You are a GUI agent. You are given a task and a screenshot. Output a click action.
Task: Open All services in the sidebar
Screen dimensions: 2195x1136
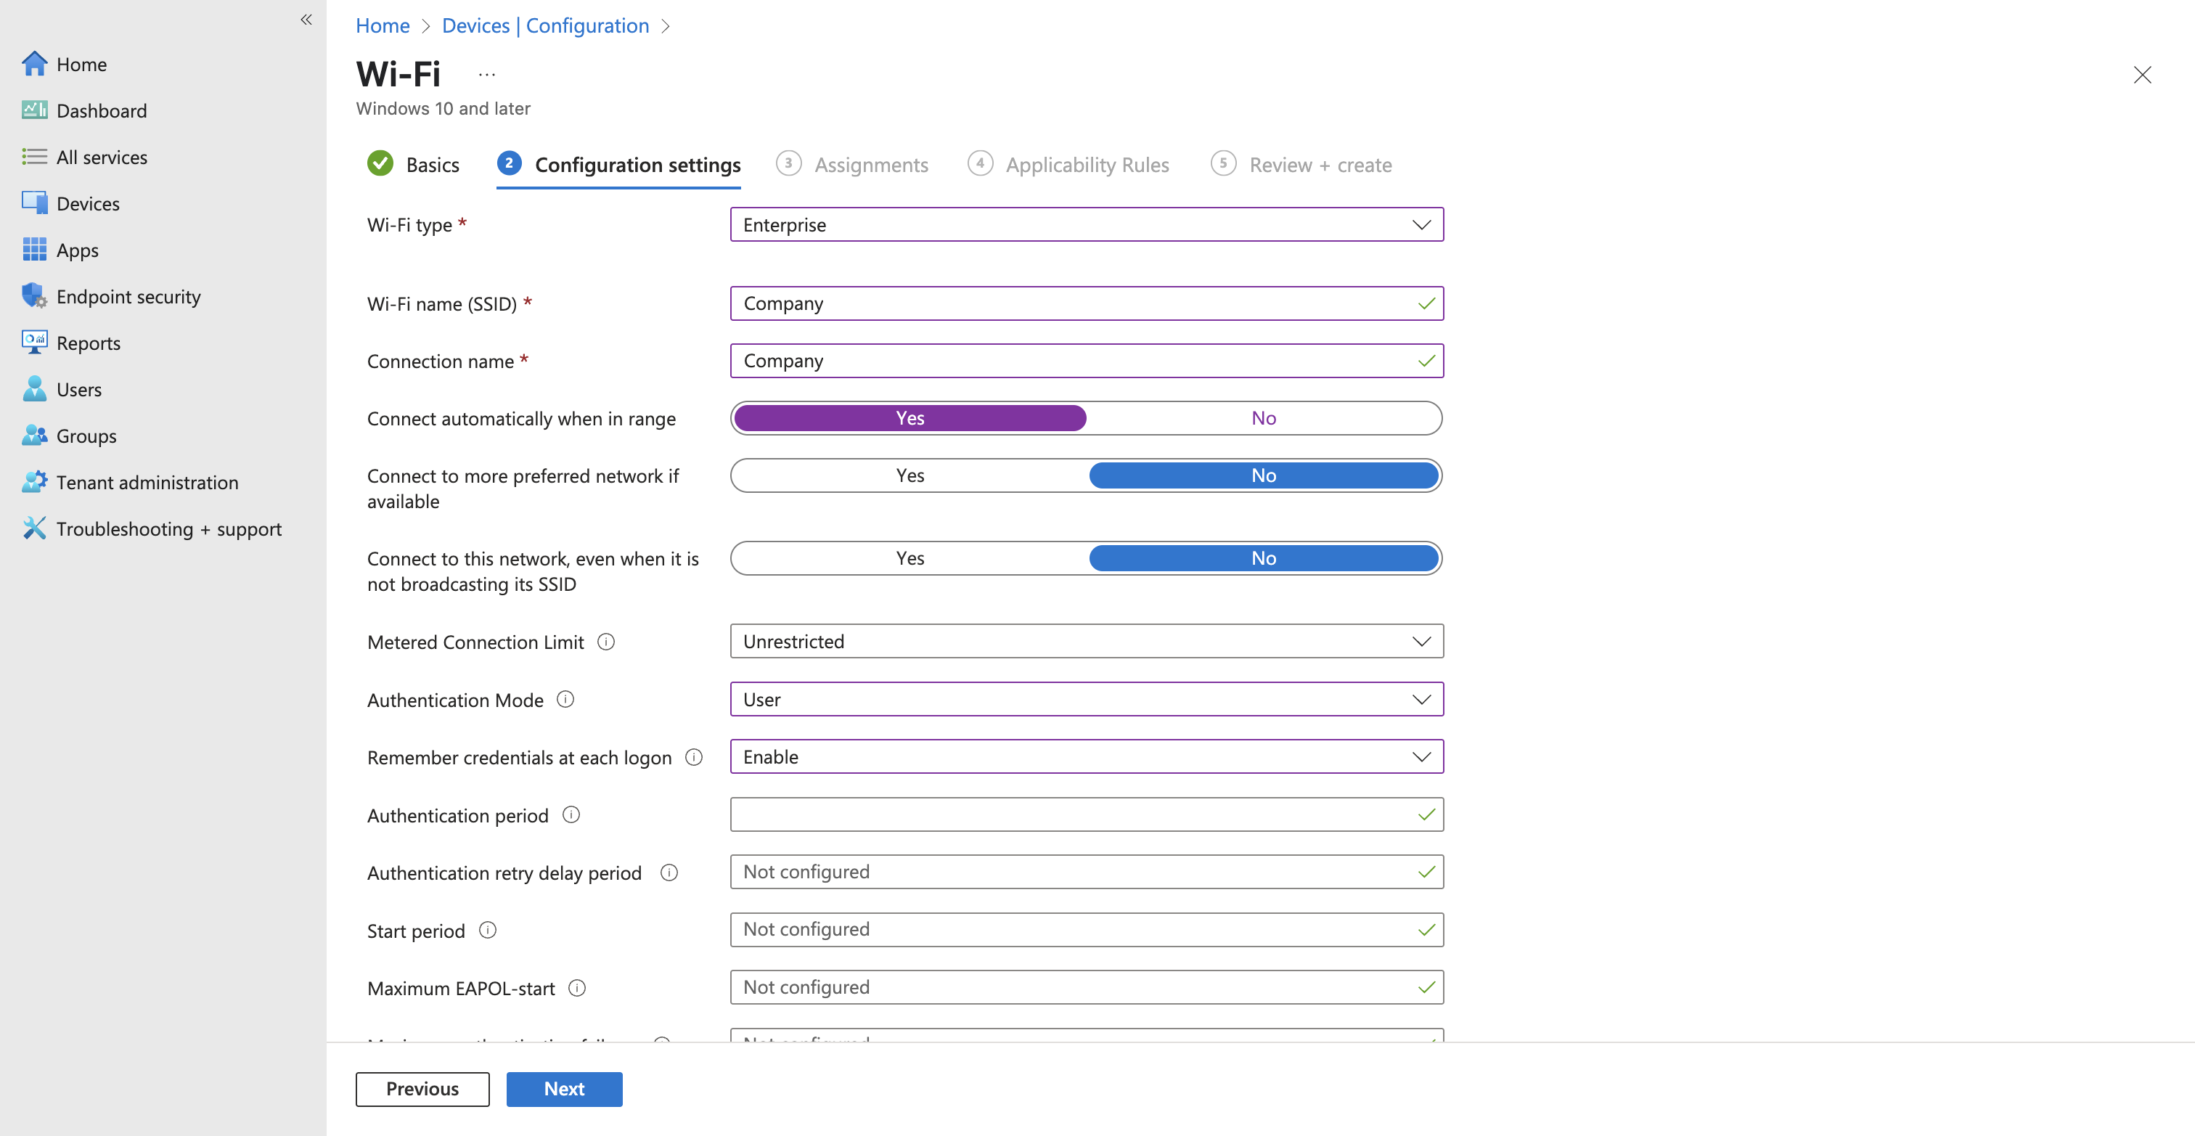[102, 157]
